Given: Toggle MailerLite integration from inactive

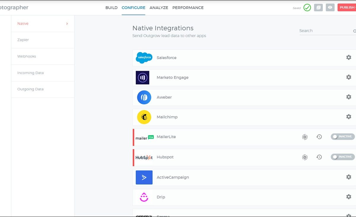Looking at the screenshot, I should 342,137.
